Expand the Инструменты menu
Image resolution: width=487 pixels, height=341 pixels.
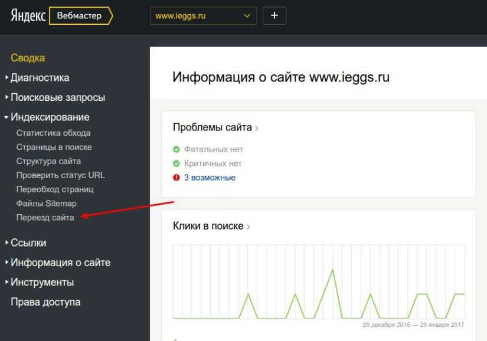tap(43, 283)
